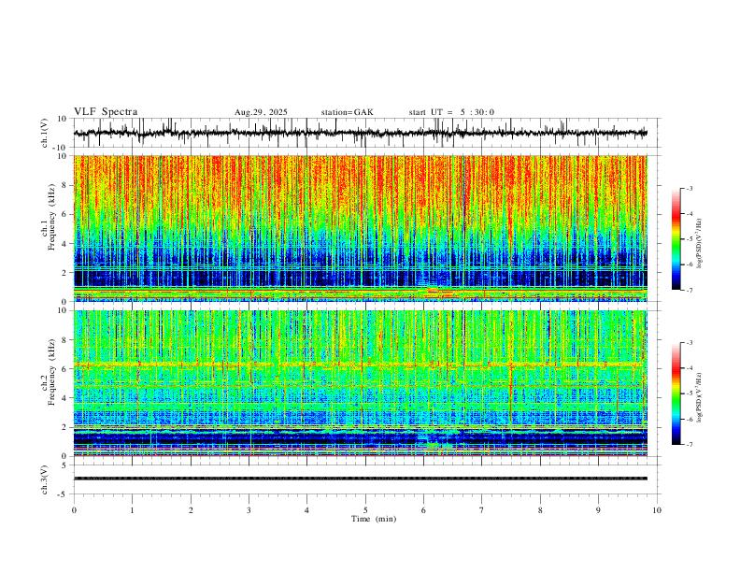
Task: Click the upper colorbar "log(PSD)(V²/Hz)" label
Action: (700, 243)
